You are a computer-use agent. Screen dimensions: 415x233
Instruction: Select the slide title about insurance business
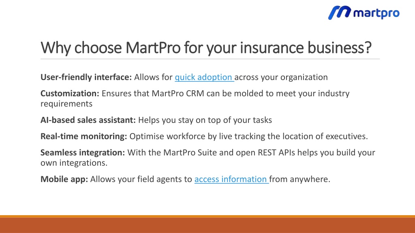click(x=206, y=48)
